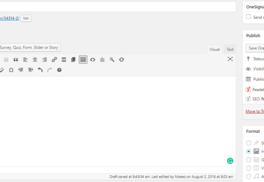Click the insert link icon
This screenshot has width=264, height=182.
[54, 60]
